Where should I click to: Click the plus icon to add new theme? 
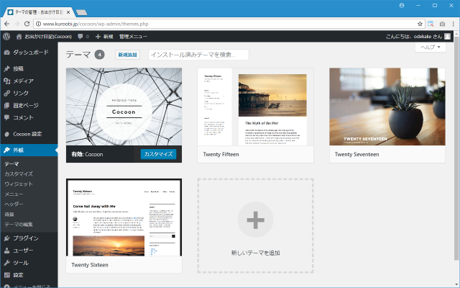point(255,220)
